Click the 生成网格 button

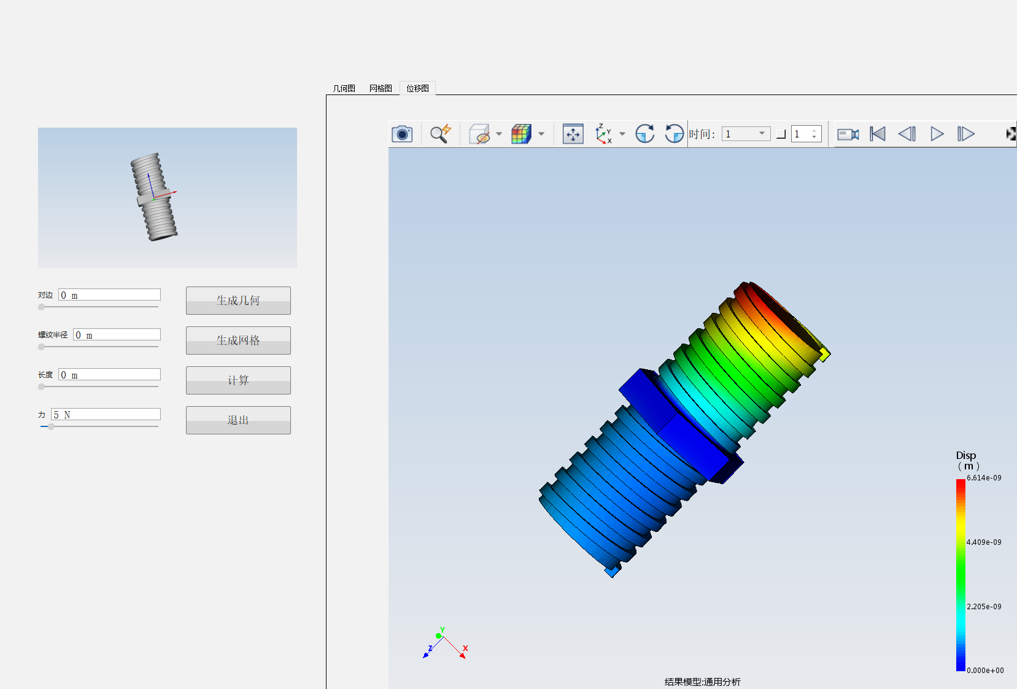pyautogui.click(x=238, y=341)
